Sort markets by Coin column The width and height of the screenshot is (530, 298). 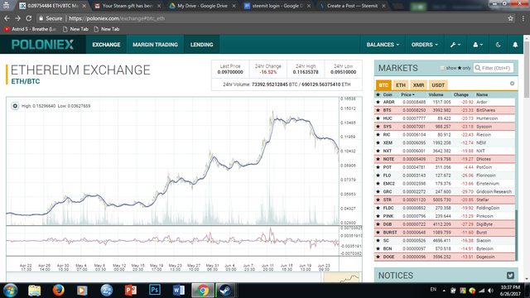(388, 94)
